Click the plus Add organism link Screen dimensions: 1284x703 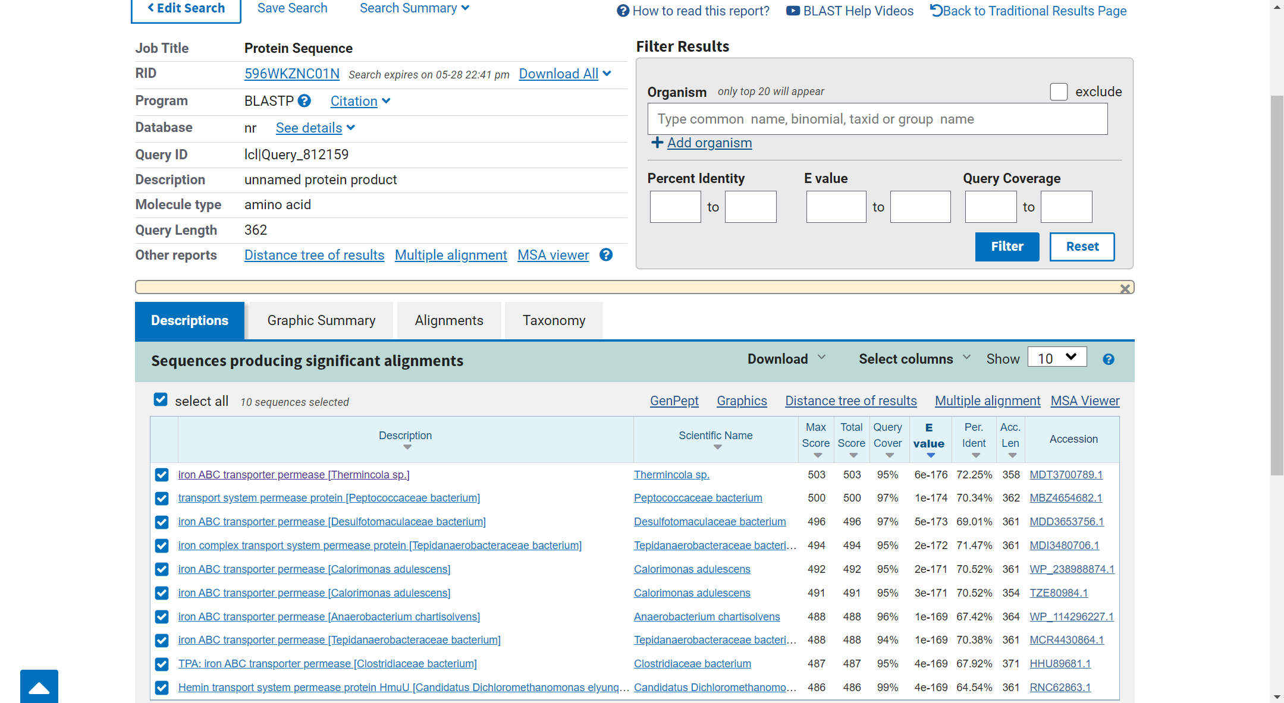tap(702, 143)
